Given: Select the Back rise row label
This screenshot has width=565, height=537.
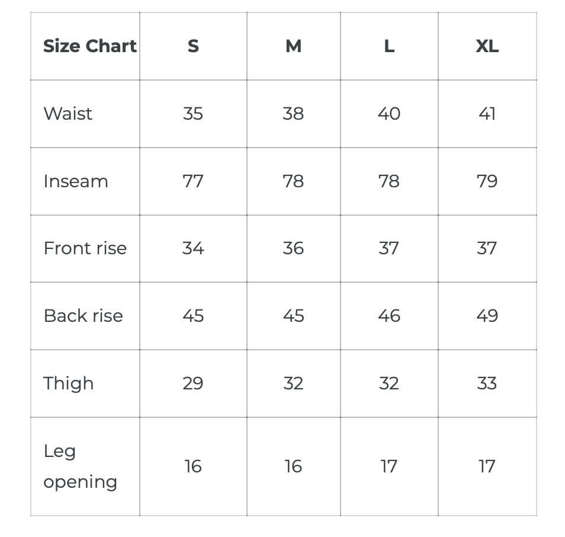Looking at the screenshot, I should point(84,316).
